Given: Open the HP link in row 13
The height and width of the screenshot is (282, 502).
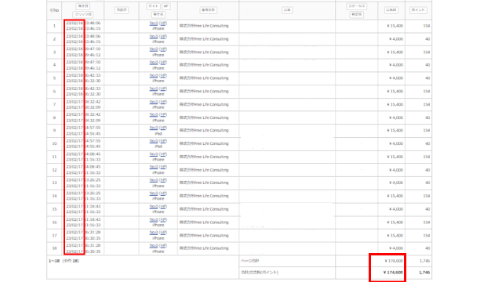Looking at the screenshot, I should tap(163, 180).
